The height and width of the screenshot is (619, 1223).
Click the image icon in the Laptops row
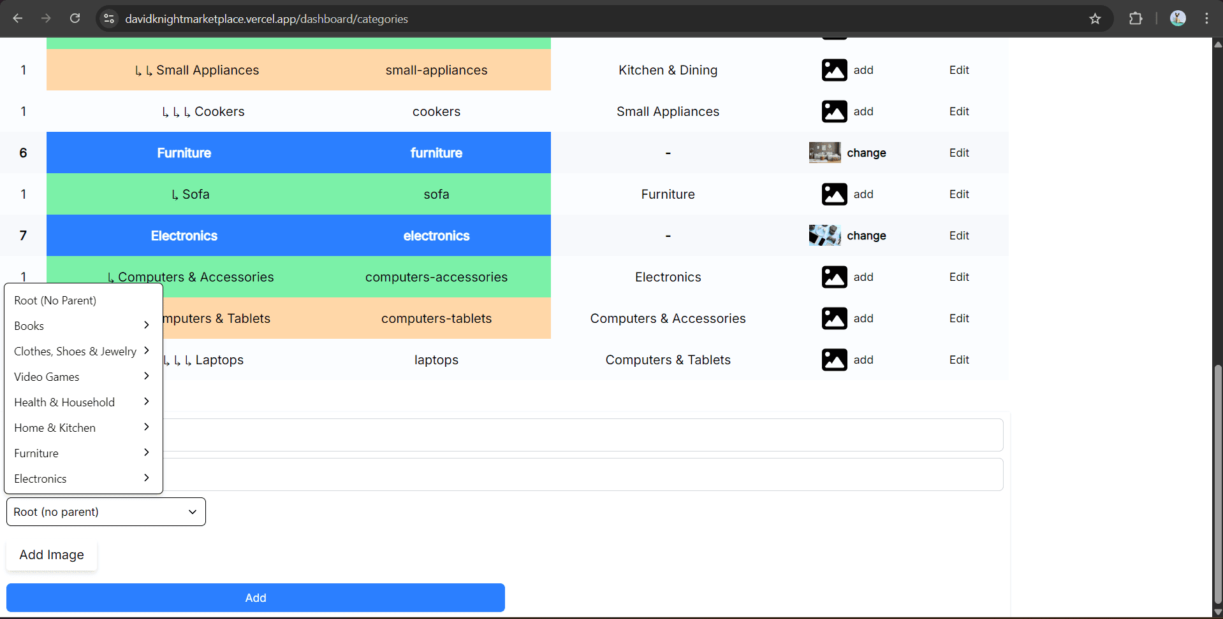(834, 360)
